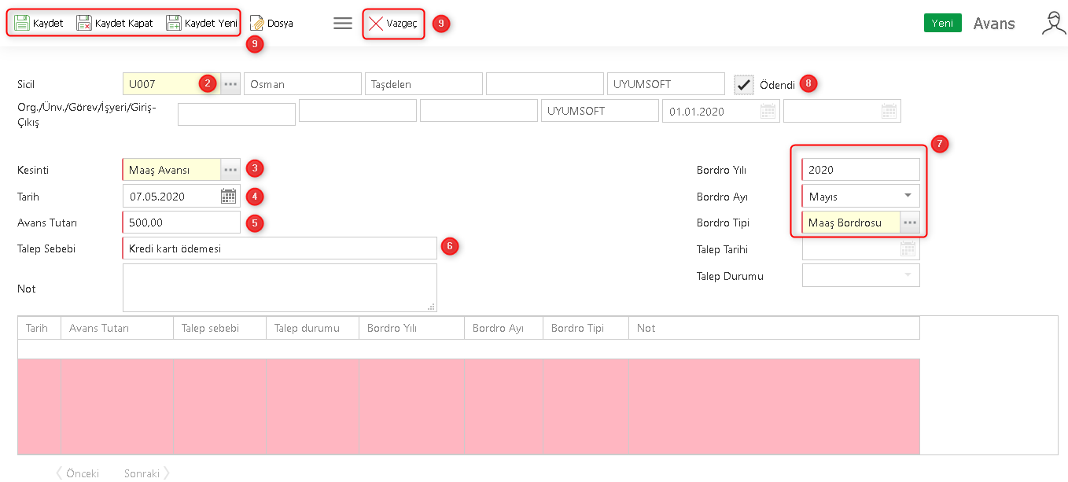Screen dimensions: 1068x482
Task: Open the hamburger menu
Action: 342,23
